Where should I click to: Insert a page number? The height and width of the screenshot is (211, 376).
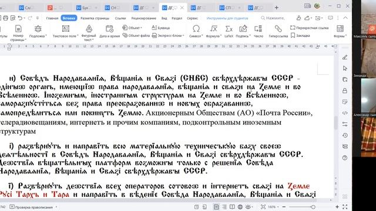point(18,32)
